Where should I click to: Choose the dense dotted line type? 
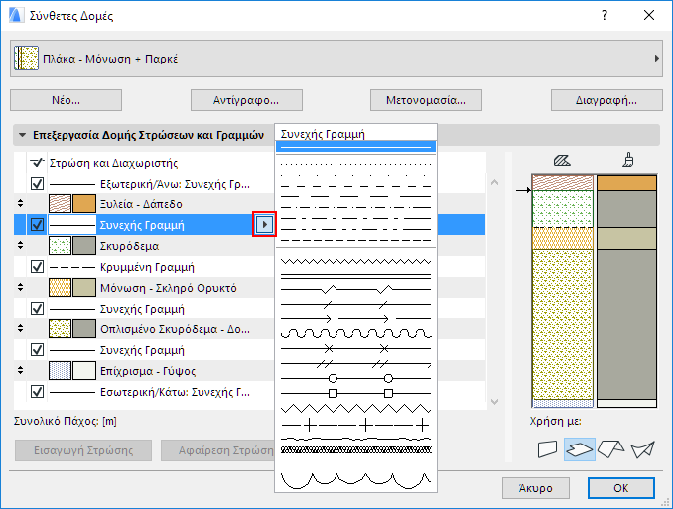click(355, 164)
